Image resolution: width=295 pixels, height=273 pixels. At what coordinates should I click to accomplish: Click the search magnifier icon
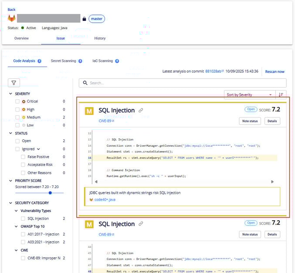pos(85,83)
